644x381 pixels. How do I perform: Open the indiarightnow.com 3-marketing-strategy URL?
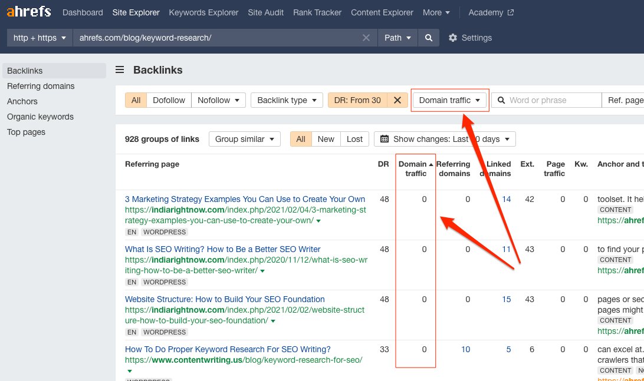[245, 215]
